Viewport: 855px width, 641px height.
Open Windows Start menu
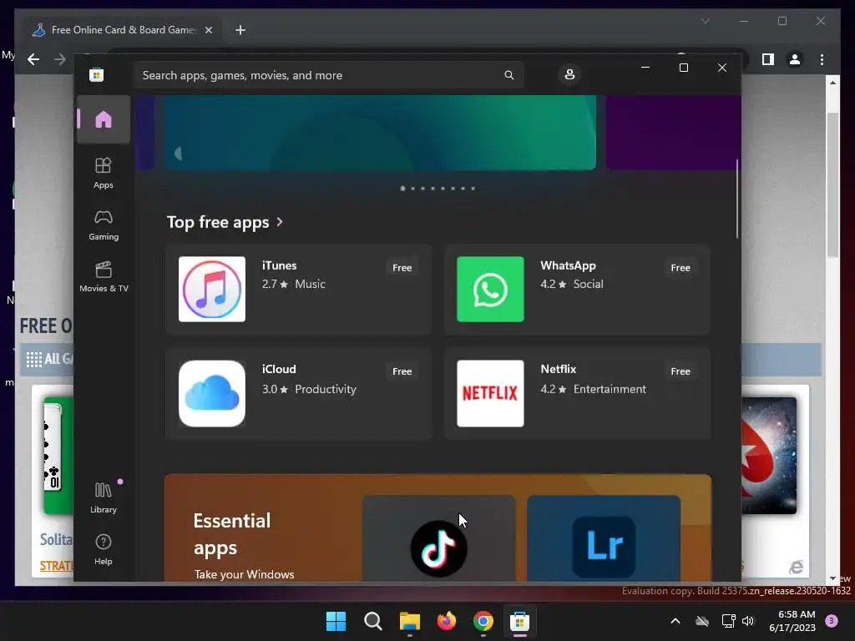tap(336, 621)
